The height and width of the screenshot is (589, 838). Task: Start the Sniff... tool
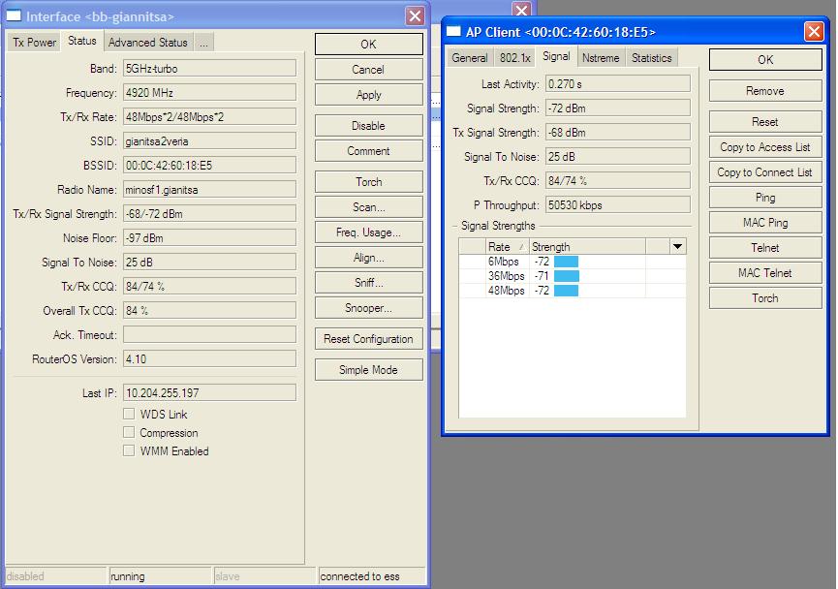(369, 282)
